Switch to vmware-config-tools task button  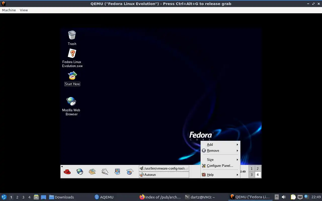coord(164,169)
